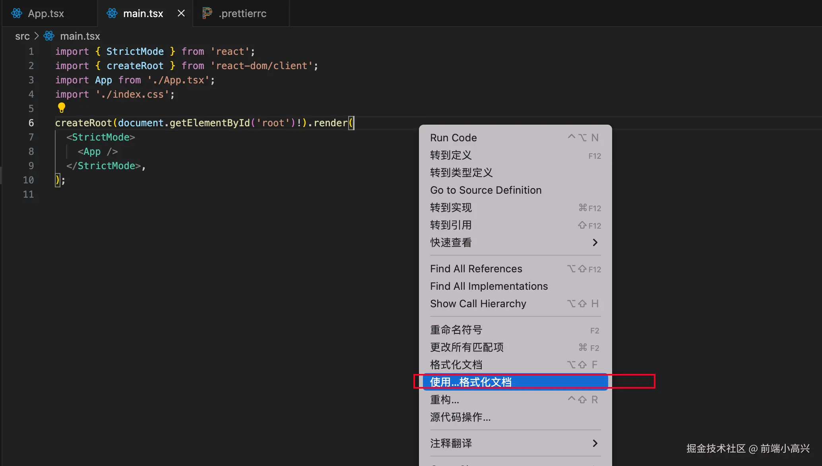Screen dimensions: 822x466
Task: Click the React icon on App.tsx tab
Action: pos(17,13)
